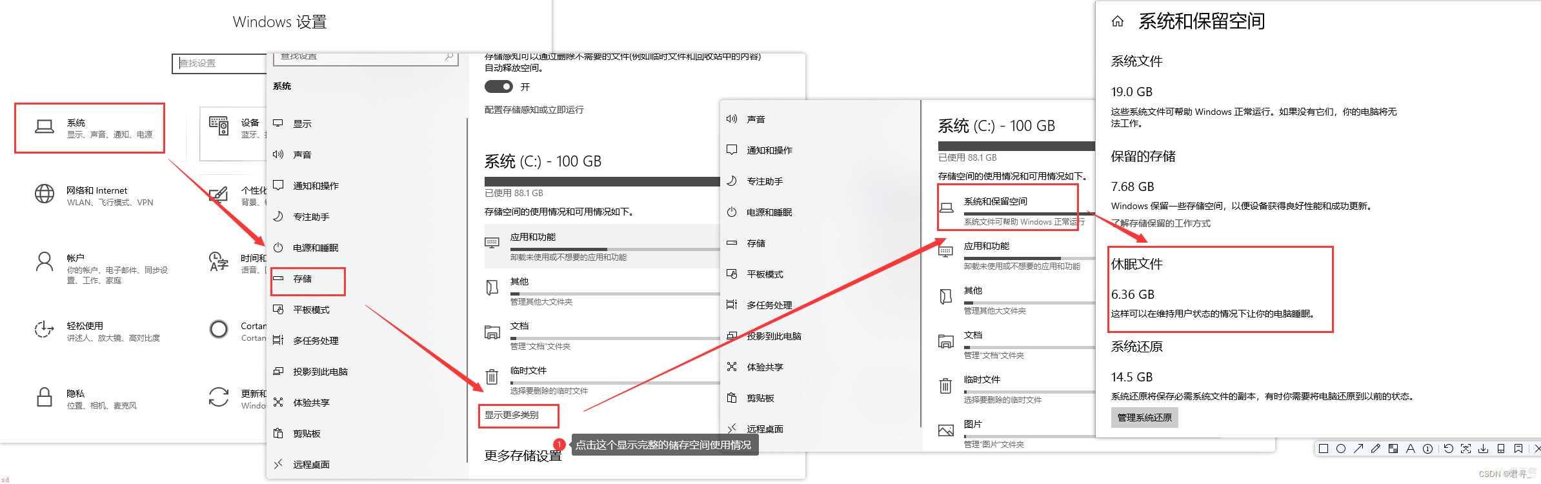
Task: Click the '更多存储设置' heading
Action: coord(523,456)
